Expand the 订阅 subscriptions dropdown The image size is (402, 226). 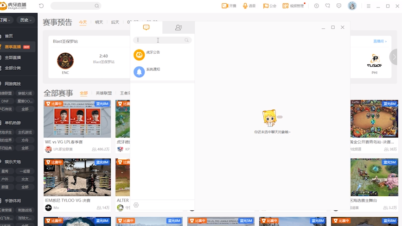click(6, 20)
